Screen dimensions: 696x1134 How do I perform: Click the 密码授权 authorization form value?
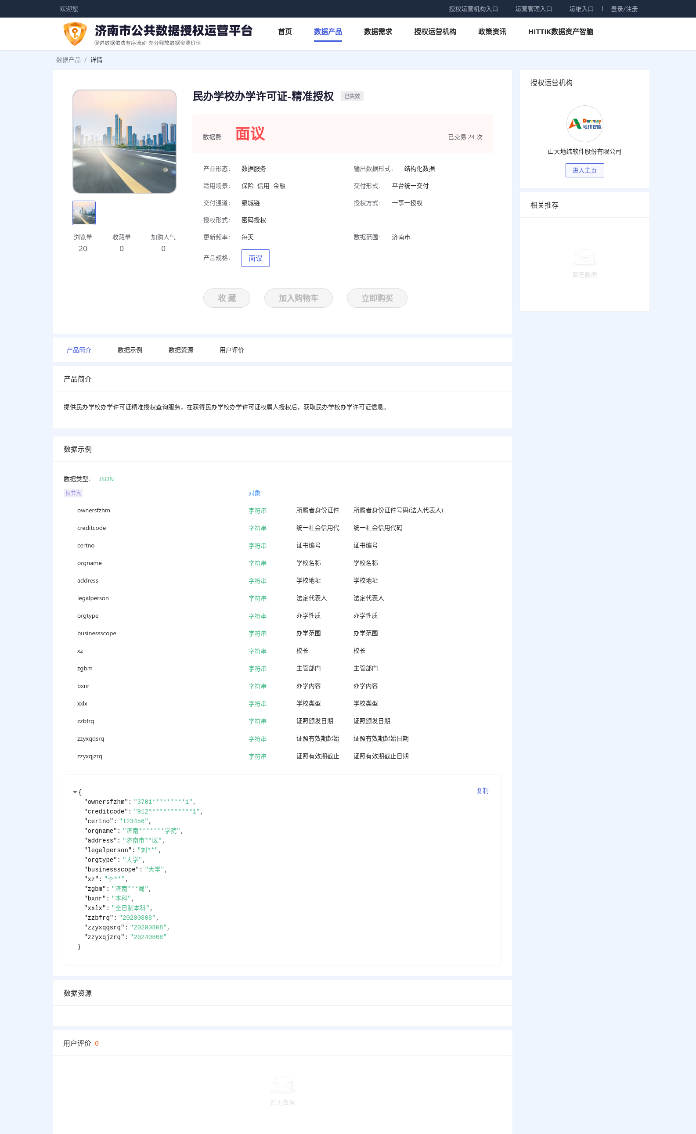[x=254, y=220]
